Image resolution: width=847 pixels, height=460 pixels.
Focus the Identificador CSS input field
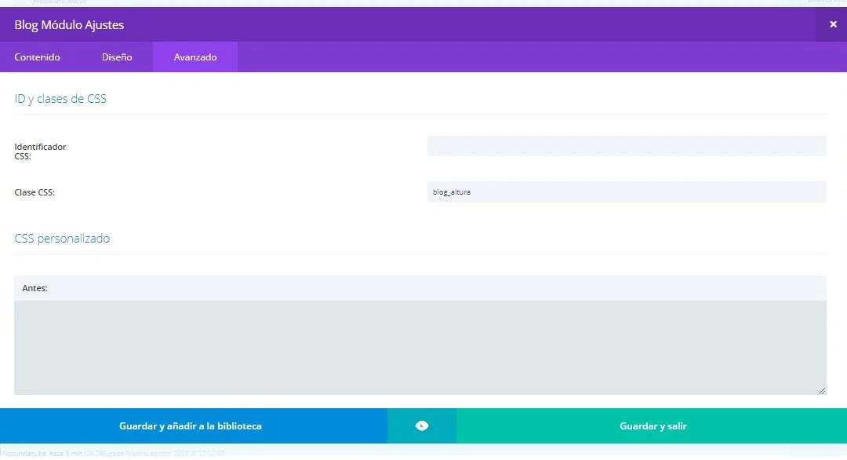coord(626,146)
